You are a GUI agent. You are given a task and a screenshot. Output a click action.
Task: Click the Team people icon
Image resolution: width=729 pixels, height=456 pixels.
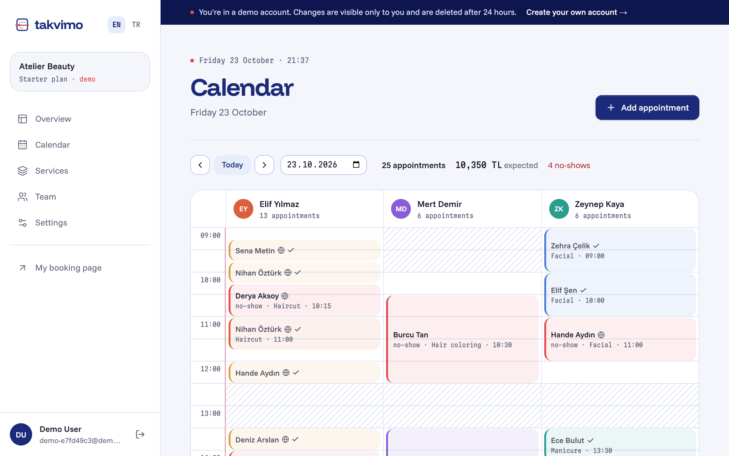point(23,197)
